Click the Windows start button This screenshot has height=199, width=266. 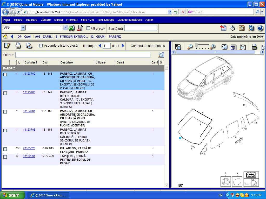(x=12, y=195)
